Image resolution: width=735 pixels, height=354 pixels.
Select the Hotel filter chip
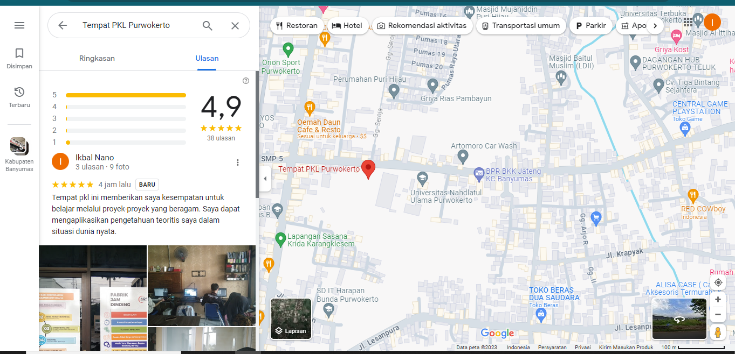click(x=348, y=25)
